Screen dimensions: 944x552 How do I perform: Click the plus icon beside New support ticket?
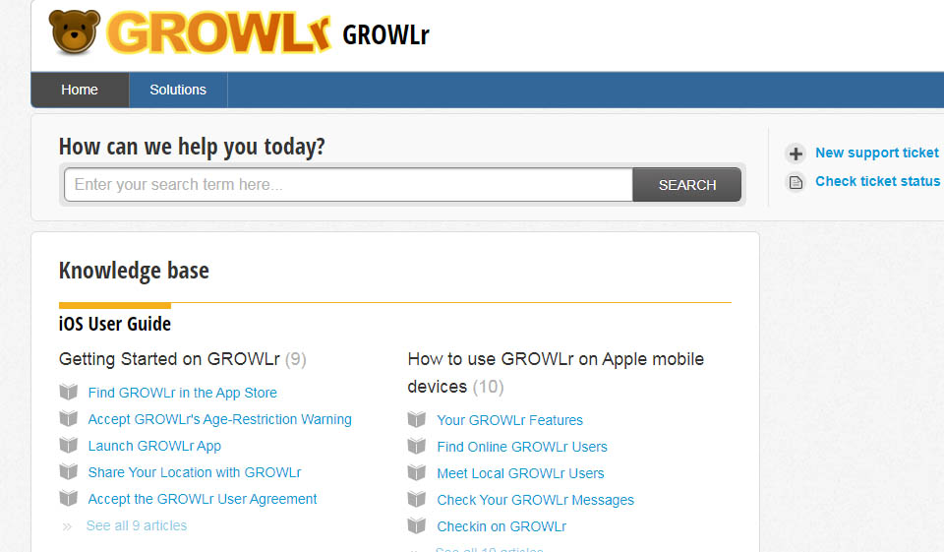coord(796,153)
